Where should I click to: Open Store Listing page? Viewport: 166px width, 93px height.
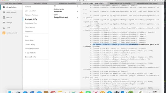[29, 40]
